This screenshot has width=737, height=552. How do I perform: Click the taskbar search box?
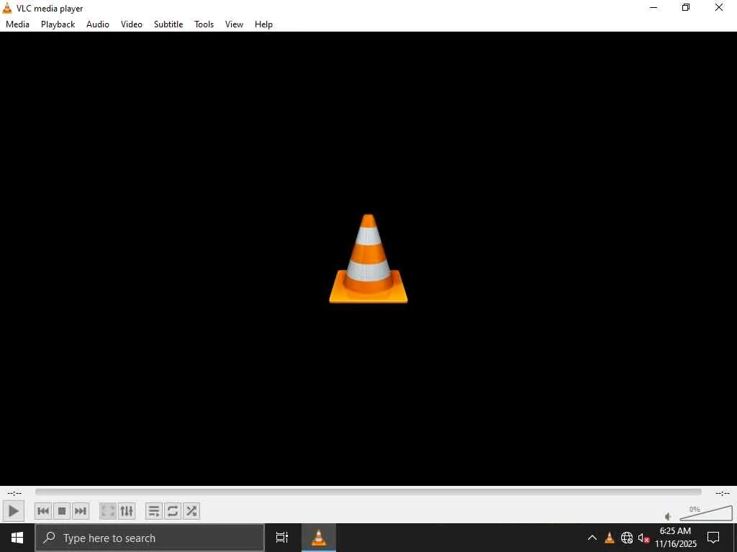pos(150,538)
